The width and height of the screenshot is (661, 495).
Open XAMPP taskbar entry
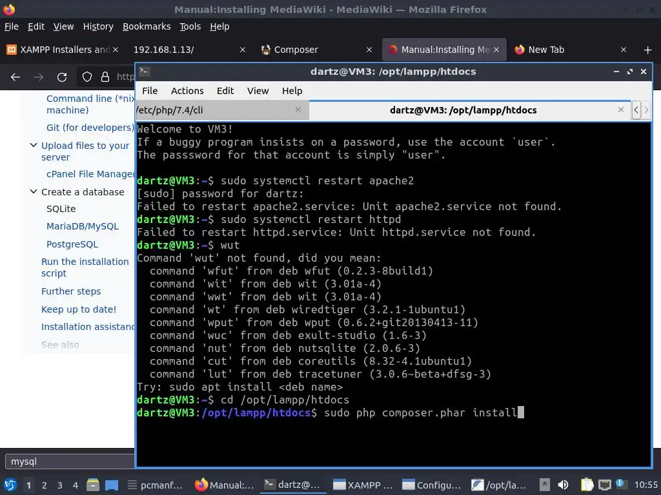[x=363, y=485]
